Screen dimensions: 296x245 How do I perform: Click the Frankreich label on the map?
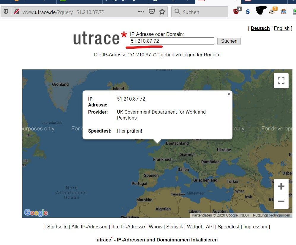point(163,159)
